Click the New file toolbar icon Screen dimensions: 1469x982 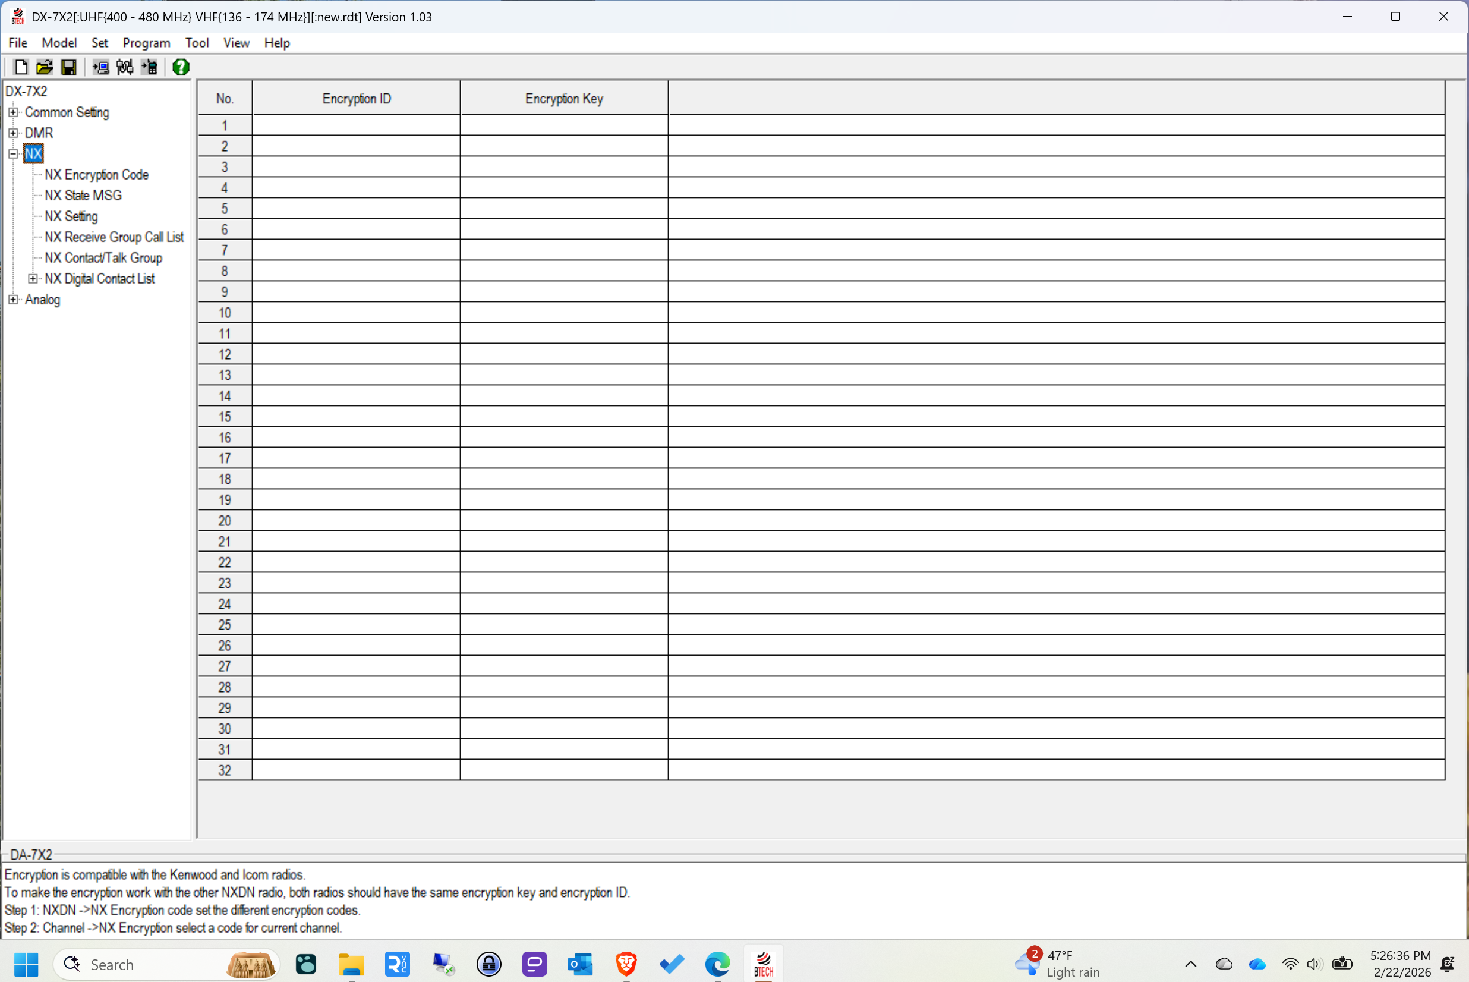point(21,67)
